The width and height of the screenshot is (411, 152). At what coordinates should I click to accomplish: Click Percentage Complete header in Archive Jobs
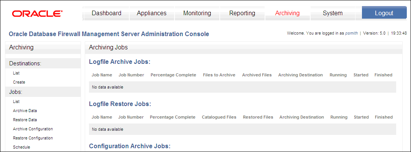(173, 75)
